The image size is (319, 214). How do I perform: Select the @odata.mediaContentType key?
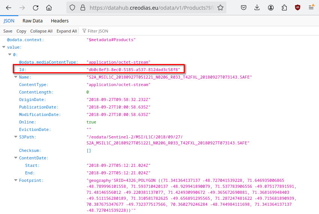click(49, 62)
